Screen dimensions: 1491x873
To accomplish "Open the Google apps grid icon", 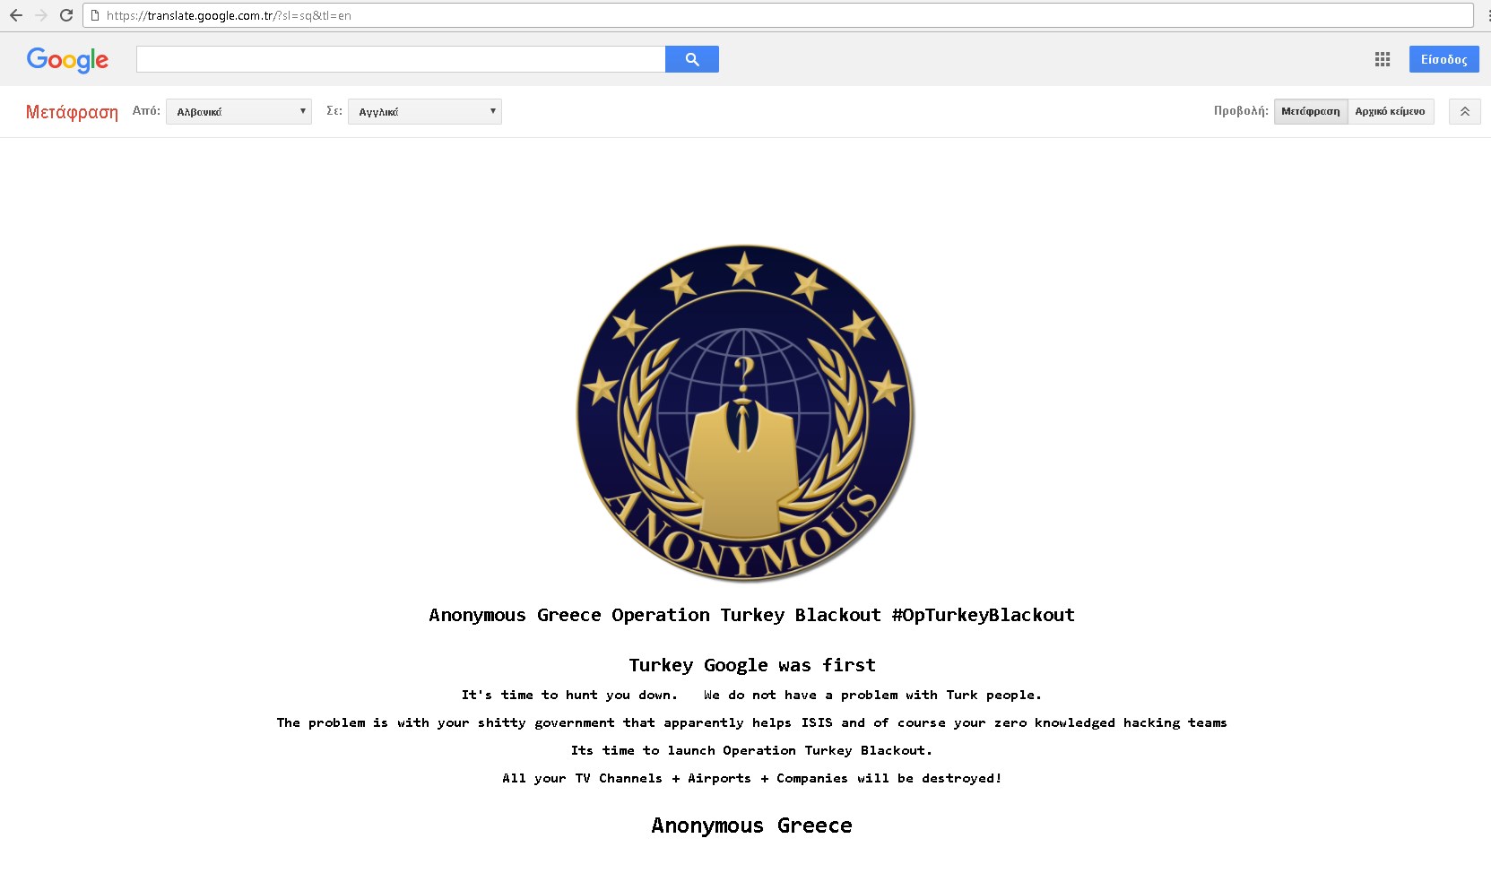I will (x=1383, y=59).
